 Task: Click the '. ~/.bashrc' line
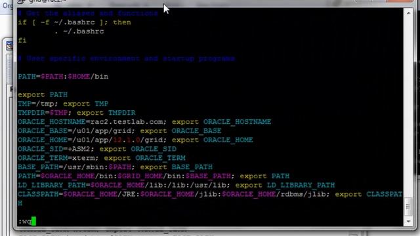click(x=79, y=31)
